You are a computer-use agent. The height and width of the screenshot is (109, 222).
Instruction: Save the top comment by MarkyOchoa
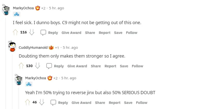pos(118,33)
